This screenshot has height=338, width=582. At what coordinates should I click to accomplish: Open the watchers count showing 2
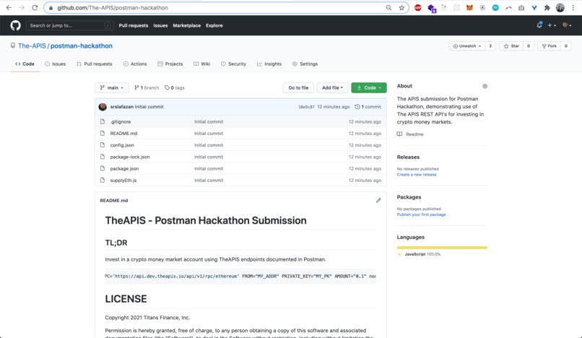pyautogui.click(x=490, y=46)
